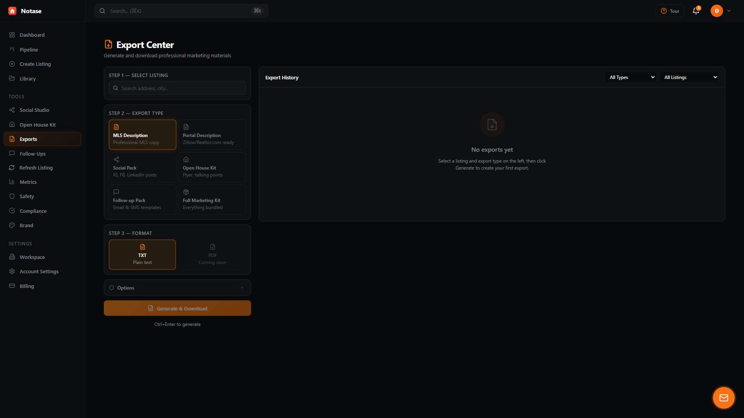Navigate to Dashboard in sidebar
Viewport: 744px width, 418px height.
(32, 35)
